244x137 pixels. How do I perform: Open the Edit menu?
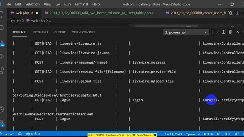(18, 4)
